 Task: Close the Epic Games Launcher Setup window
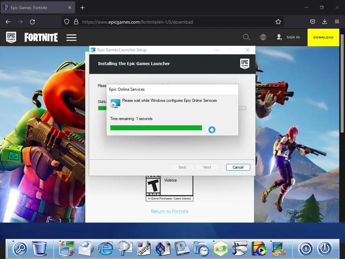248,50
